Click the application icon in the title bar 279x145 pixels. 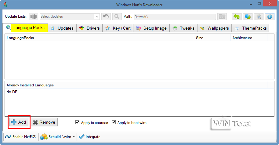point(5,4)
